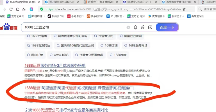Open the AI assistant icon in toolbar
This screenshot has height=112, width=216.
pyautogui.click(x=31, y=9)
